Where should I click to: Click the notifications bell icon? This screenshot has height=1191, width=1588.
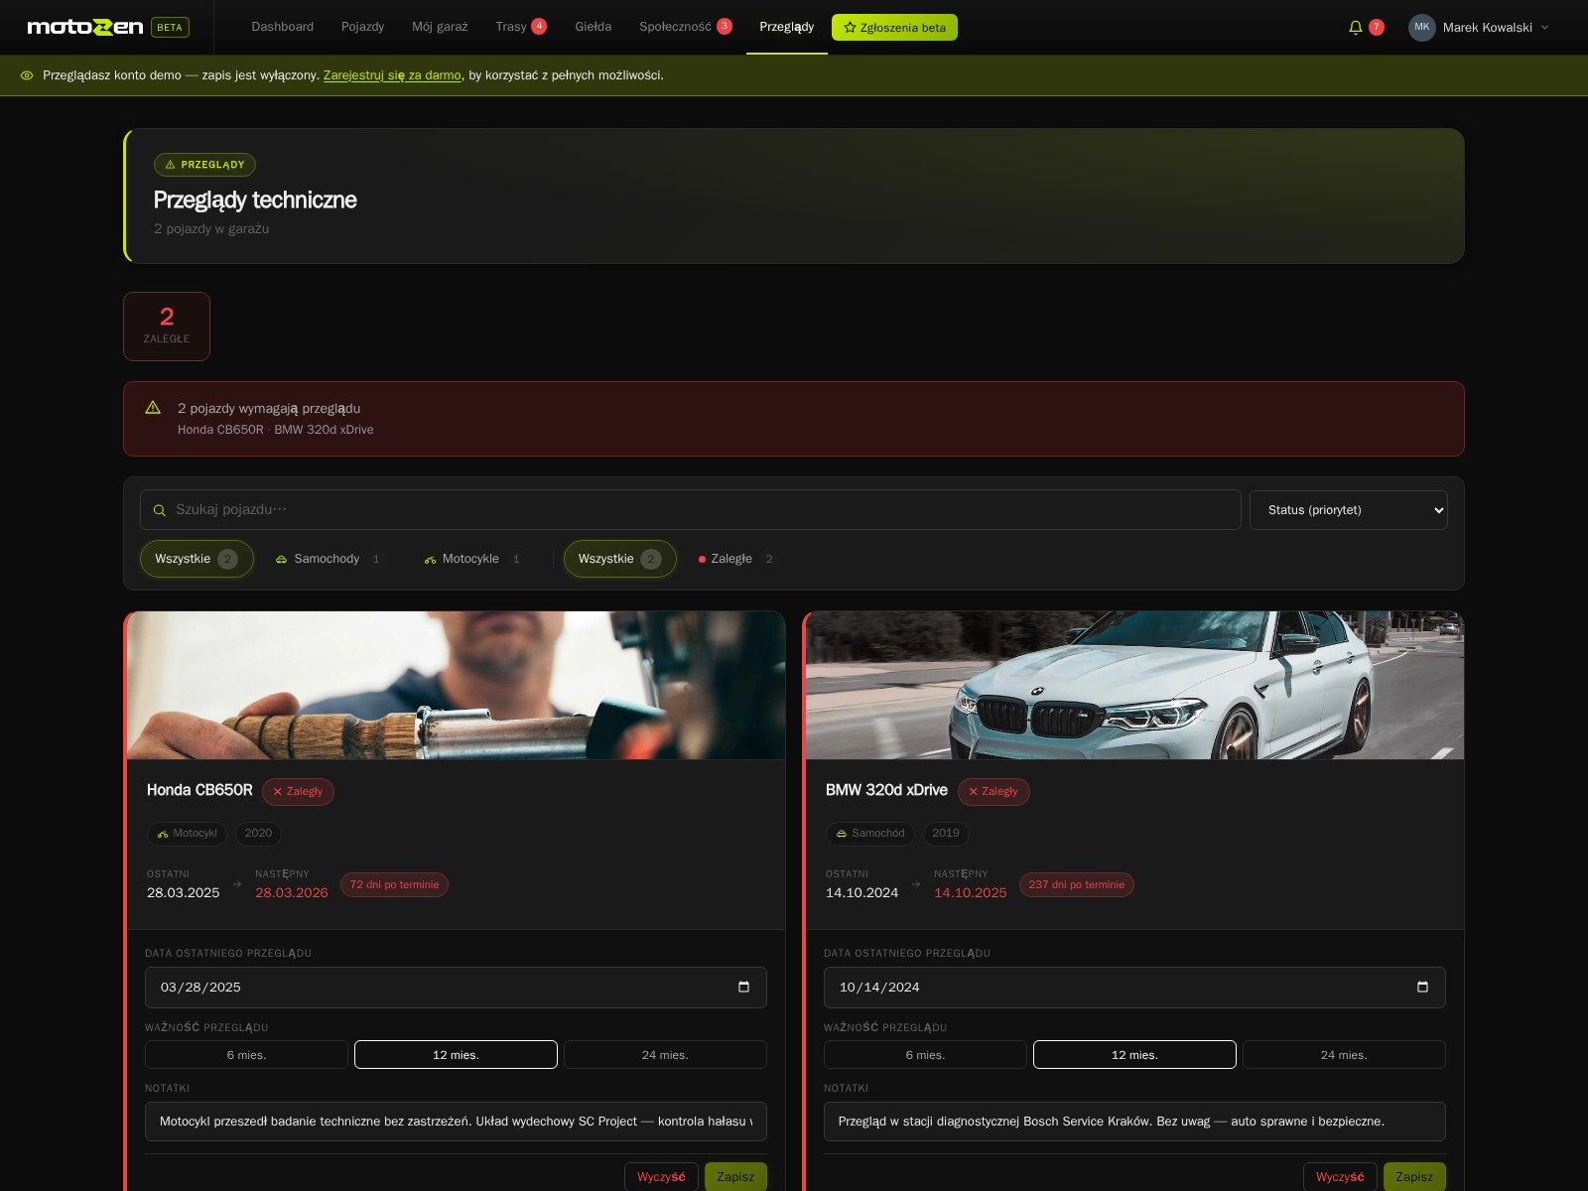[x=1355, y=27]
